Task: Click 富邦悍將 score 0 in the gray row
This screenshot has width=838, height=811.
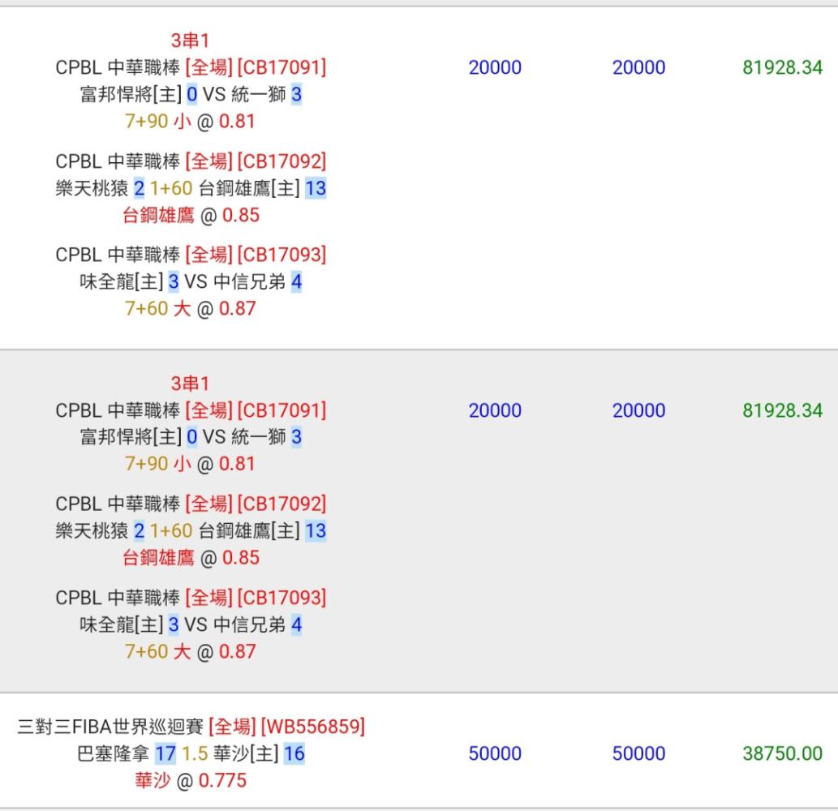Action: (192, 437)
